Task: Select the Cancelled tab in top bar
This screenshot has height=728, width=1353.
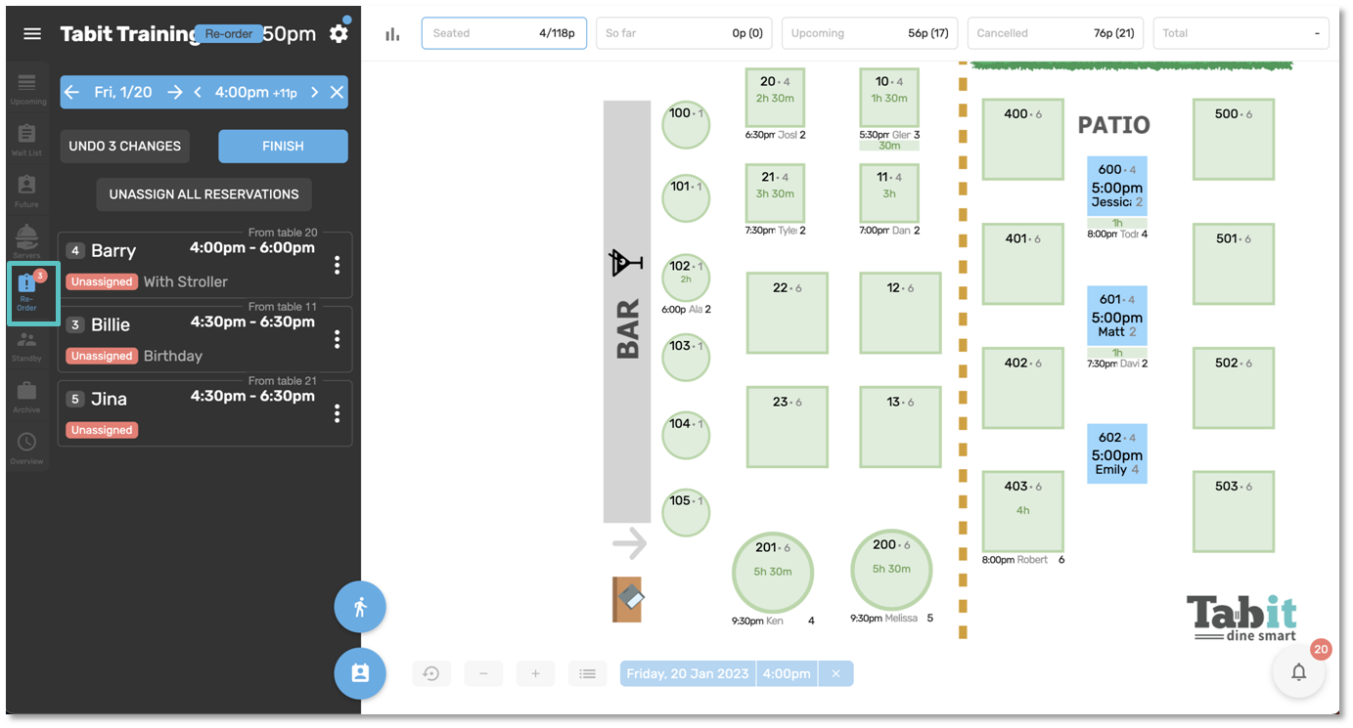Action: pos(1055,33)
